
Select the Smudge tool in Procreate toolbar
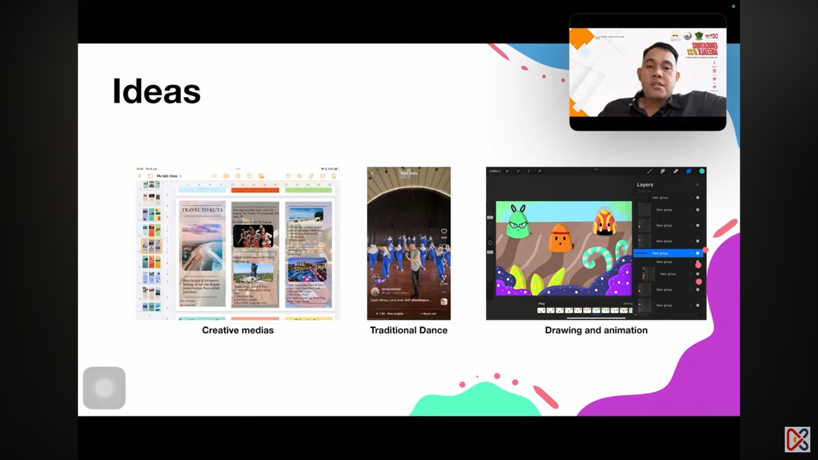pyautogui.click(x=663, y=171)
